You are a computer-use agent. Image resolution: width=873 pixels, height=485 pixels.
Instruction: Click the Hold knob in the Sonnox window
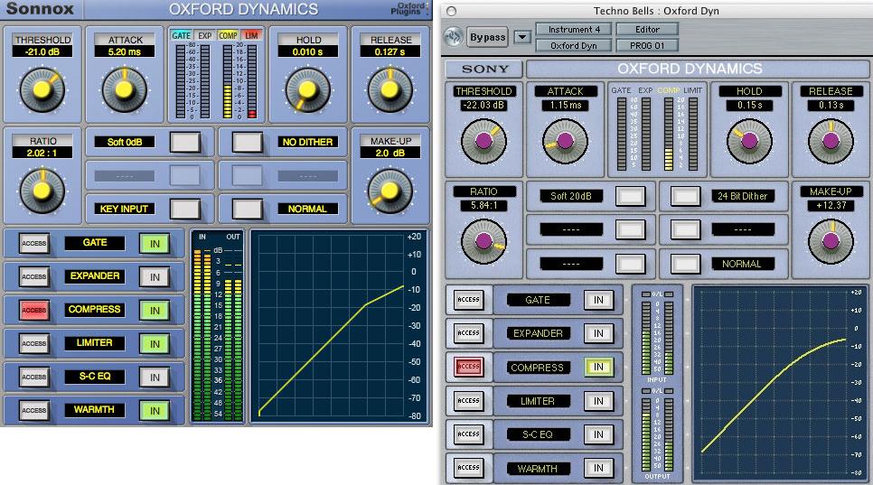click(307, 89)
